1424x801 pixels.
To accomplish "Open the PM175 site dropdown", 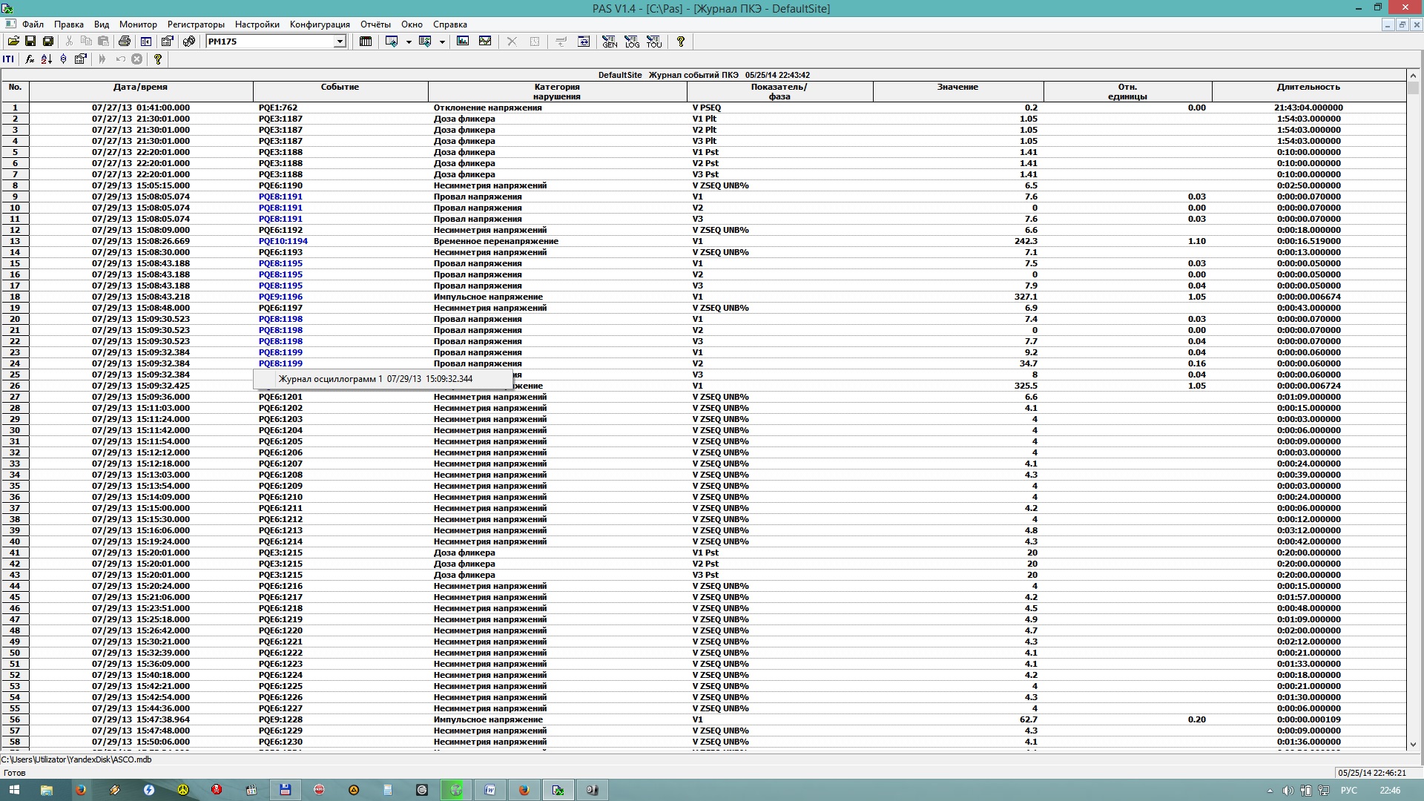I will (340, 42).
